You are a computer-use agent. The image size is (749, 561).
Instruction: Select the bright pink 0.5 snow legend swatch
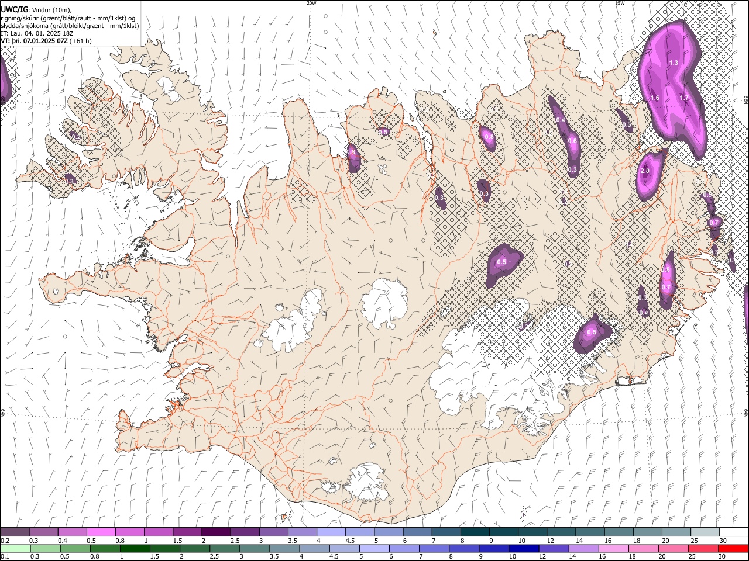pyautogui.click(x=101, y=532)
